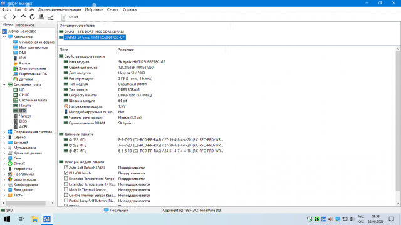Expand the DirectX tree branch
Viewport: 401px width, 225px height.
click(x=4, y=164)
